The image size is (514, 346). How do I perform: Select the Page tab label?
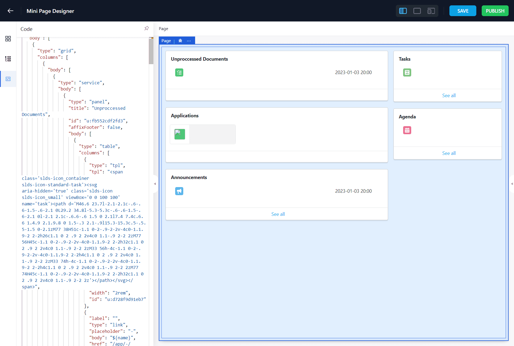pyautogui.click(x=166, y=41)
